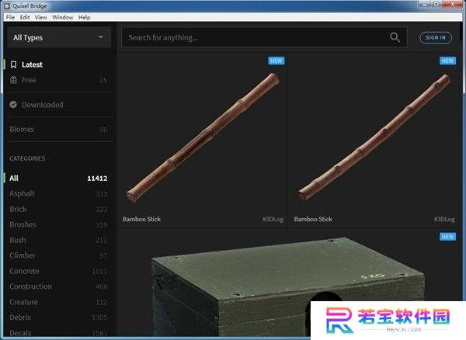Viewport: 466px width, 340px height.
Task: Select the Creature category
Action: pos(58,302)
